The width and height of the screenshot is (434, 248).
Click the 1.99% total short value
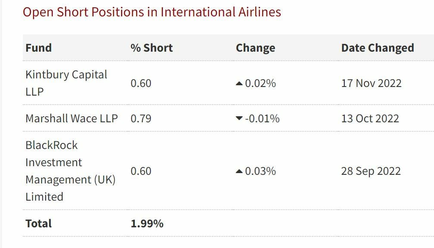[147, 223]
